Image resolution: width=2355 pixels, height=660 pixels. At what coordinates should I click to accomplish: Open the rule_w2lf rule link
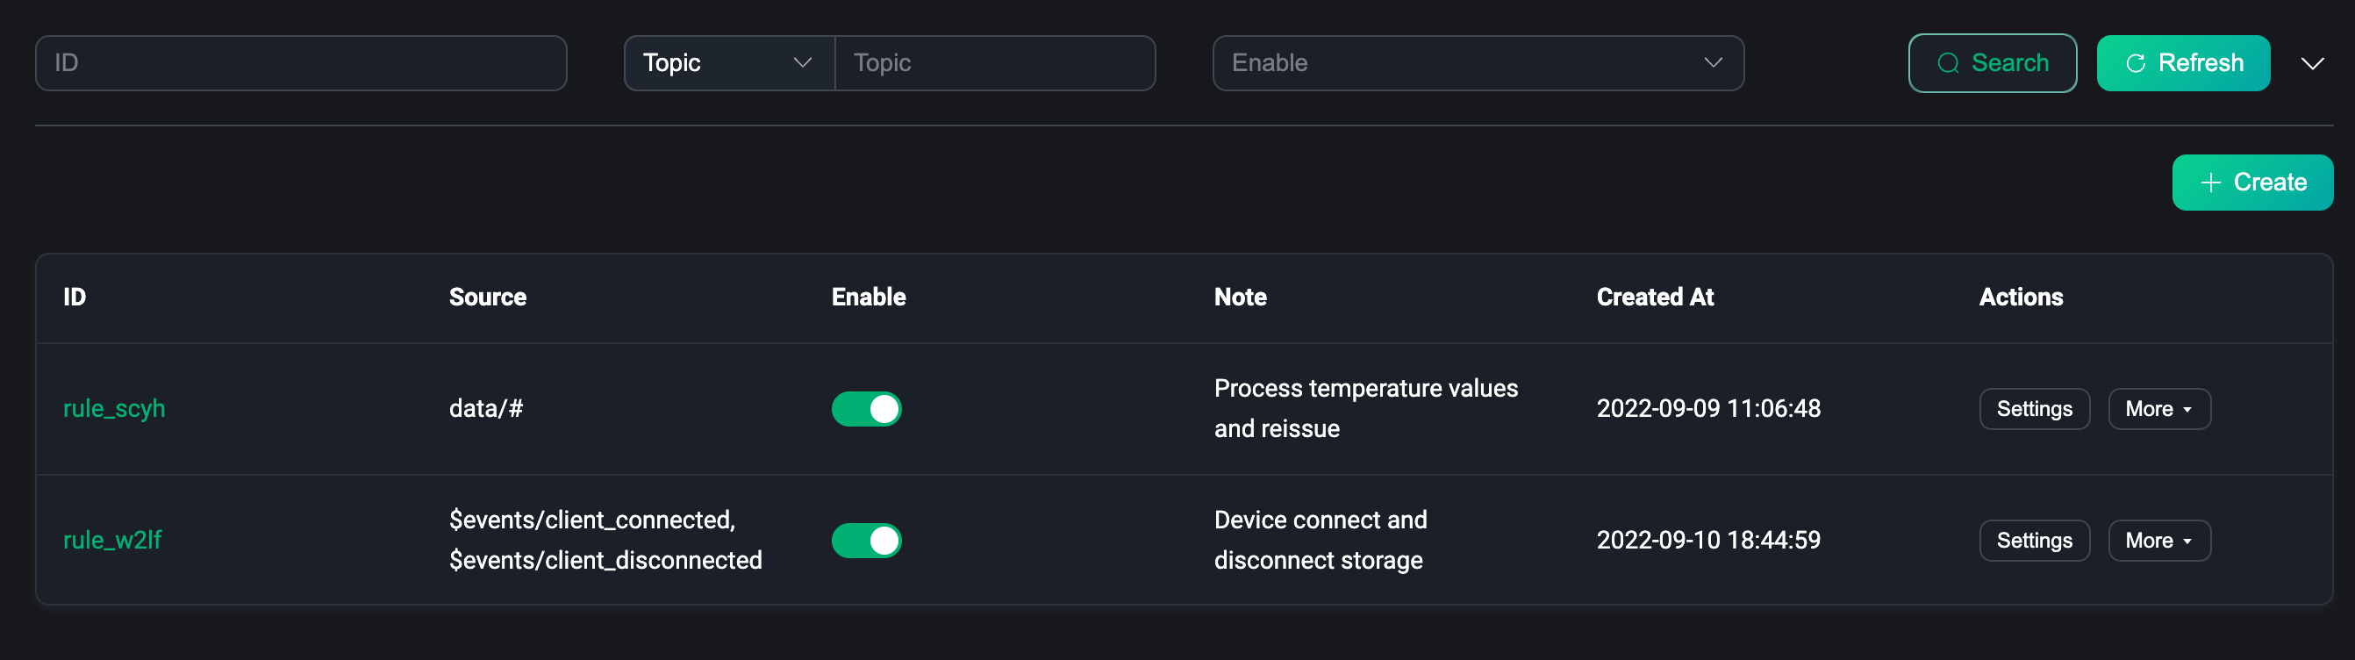(112, 541)
